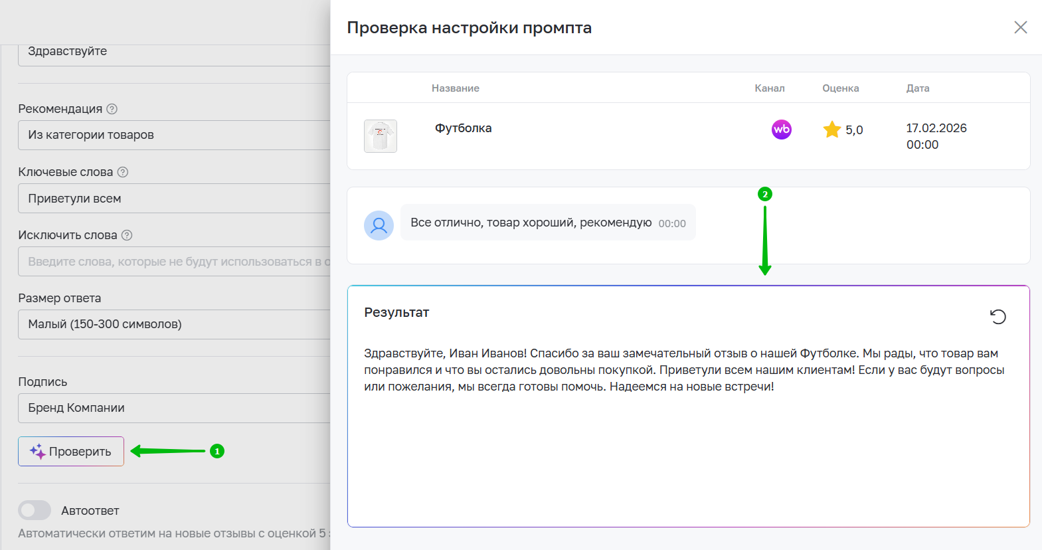
Task: Expand the Размер ответа dropdown
Action: 174,324
